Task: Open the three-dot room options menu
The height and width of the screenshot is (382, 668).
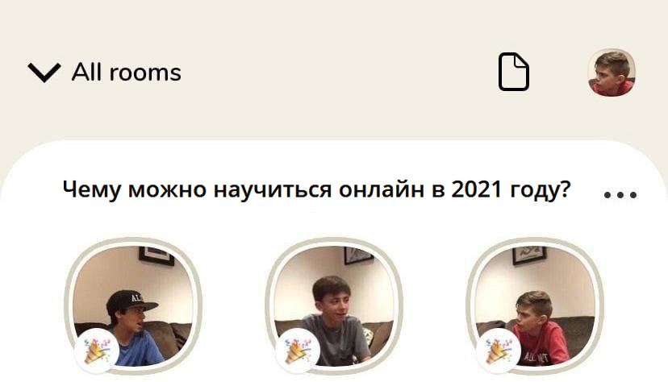Action: click(x=620, y=195)
